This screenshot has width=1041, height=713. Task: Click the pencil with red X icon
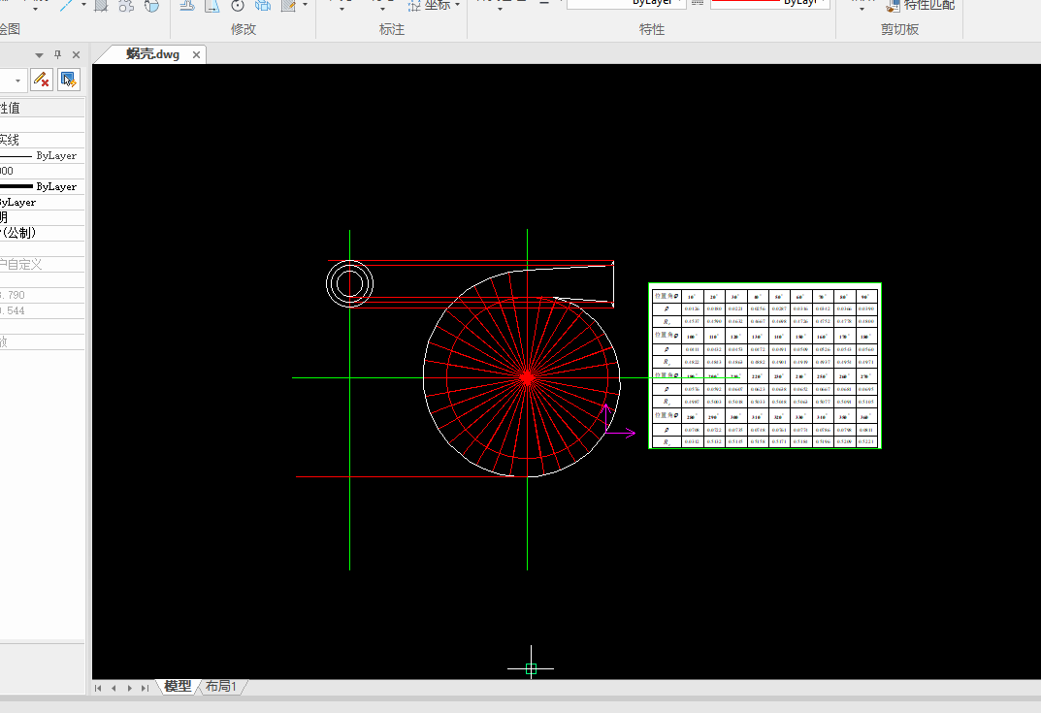pos(41,80)
